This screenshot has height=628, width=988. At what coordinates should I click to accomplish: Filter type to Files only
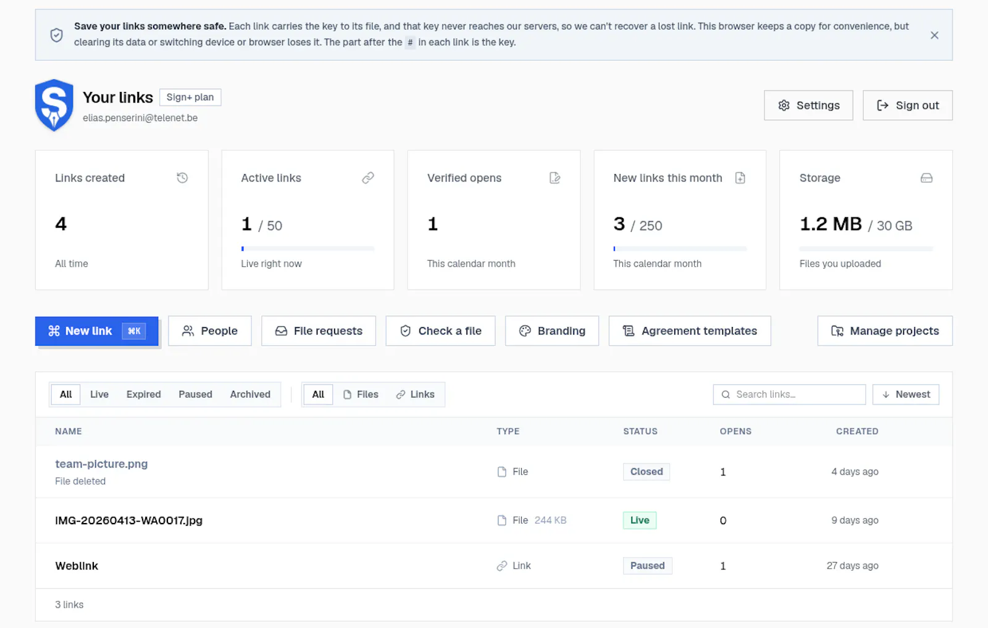click(361, 395)
